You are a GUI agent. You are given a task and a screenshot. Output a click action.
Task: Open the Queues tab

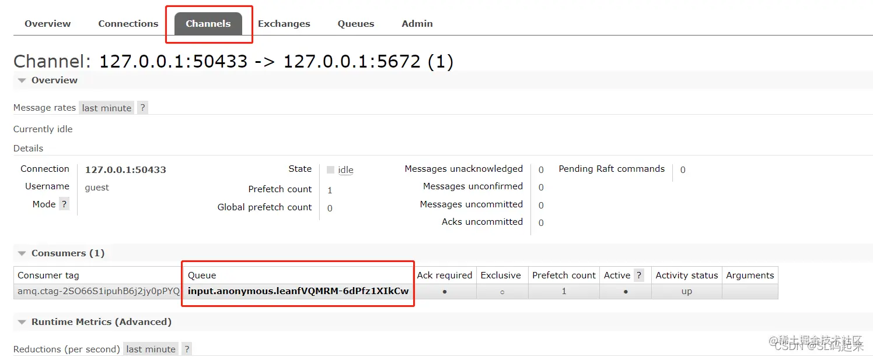[x=356, y=24]
